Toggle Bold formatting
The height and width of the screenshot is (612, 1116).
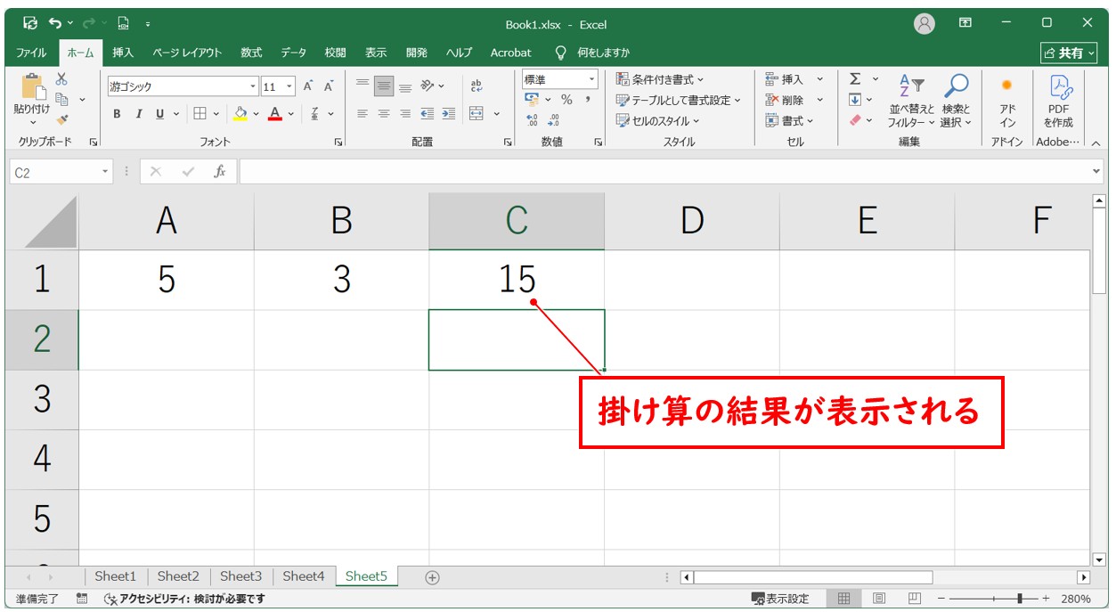point(117,113)
